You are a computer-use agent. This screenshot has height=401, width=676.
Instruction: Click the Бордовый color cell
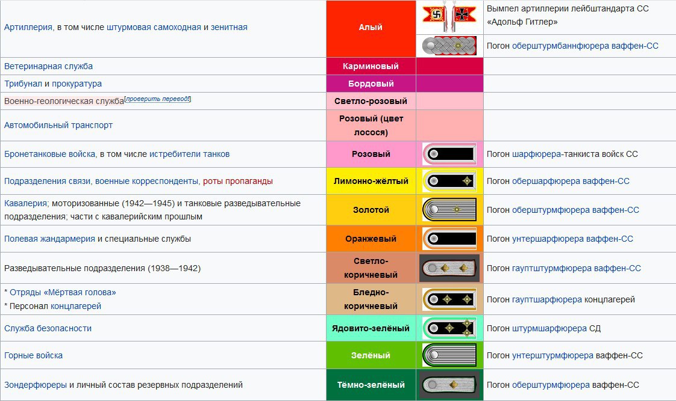point(371,84)
